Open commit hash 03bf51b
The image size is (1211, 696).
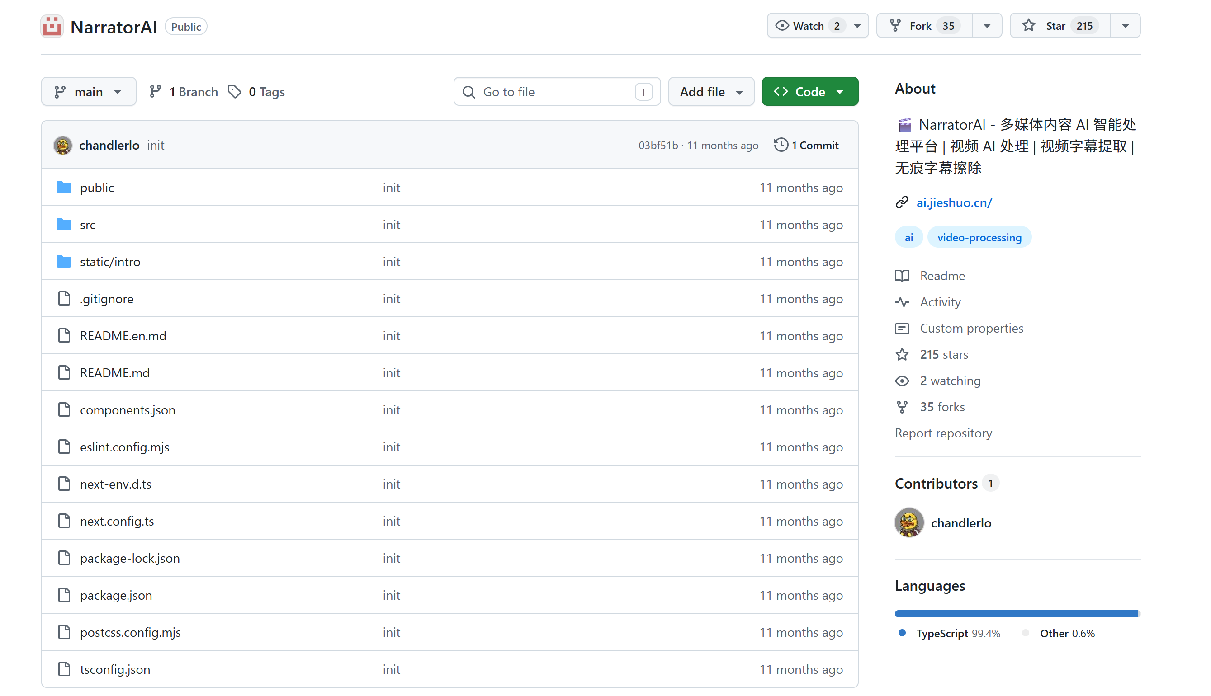pos(658,146)
